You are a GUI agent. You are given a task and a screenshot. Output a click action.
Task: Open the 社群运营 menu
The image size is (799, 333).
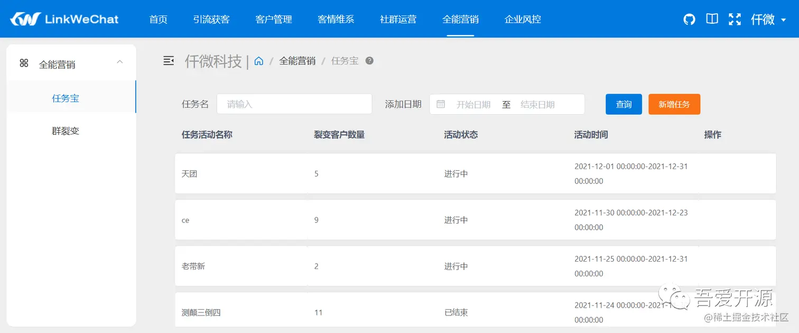(x=398, y=20)
